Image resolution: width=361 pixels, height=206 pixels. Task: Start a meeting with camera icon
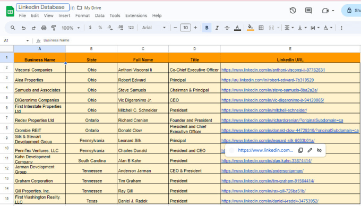pyautogui.click(x=325, y=11)
